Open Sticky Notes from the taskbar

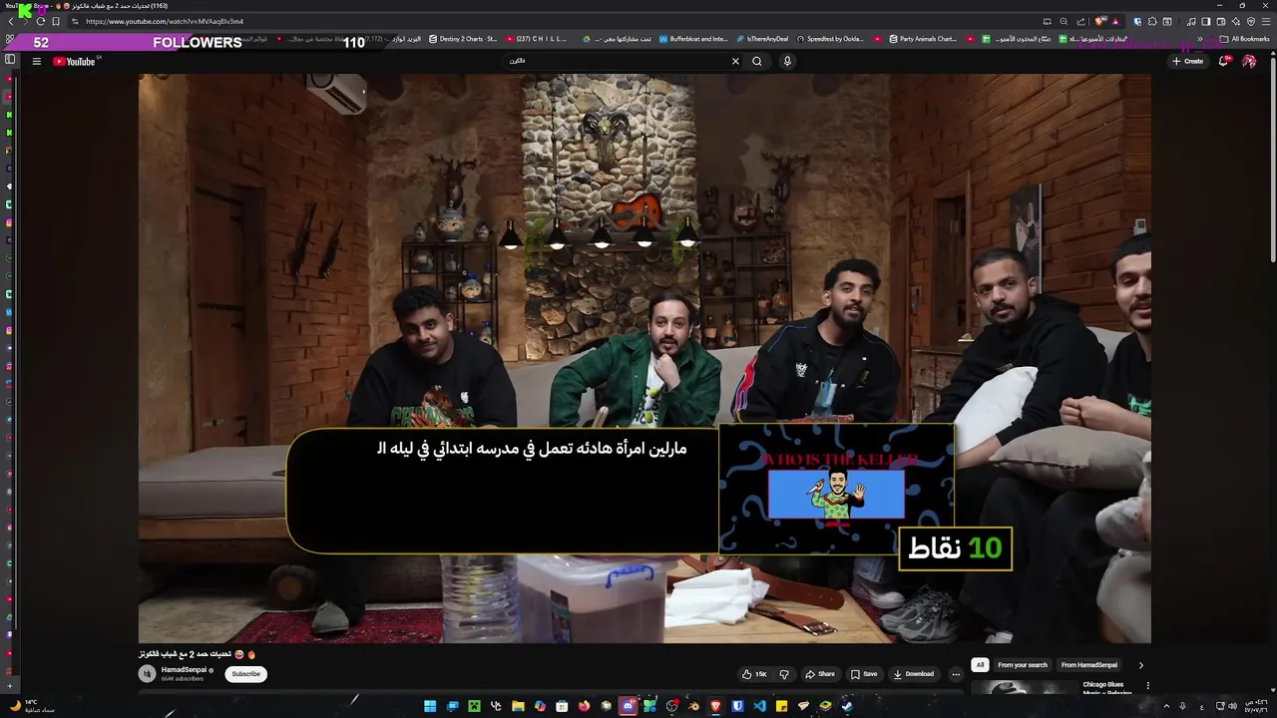[781, 706]
